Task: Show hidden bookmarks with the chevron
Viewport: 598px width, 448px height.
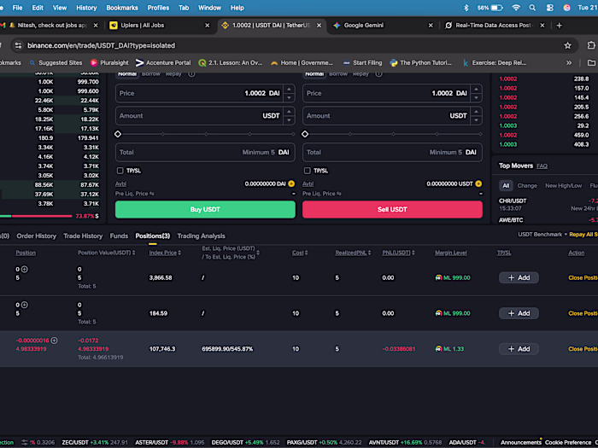Action: 569,63
